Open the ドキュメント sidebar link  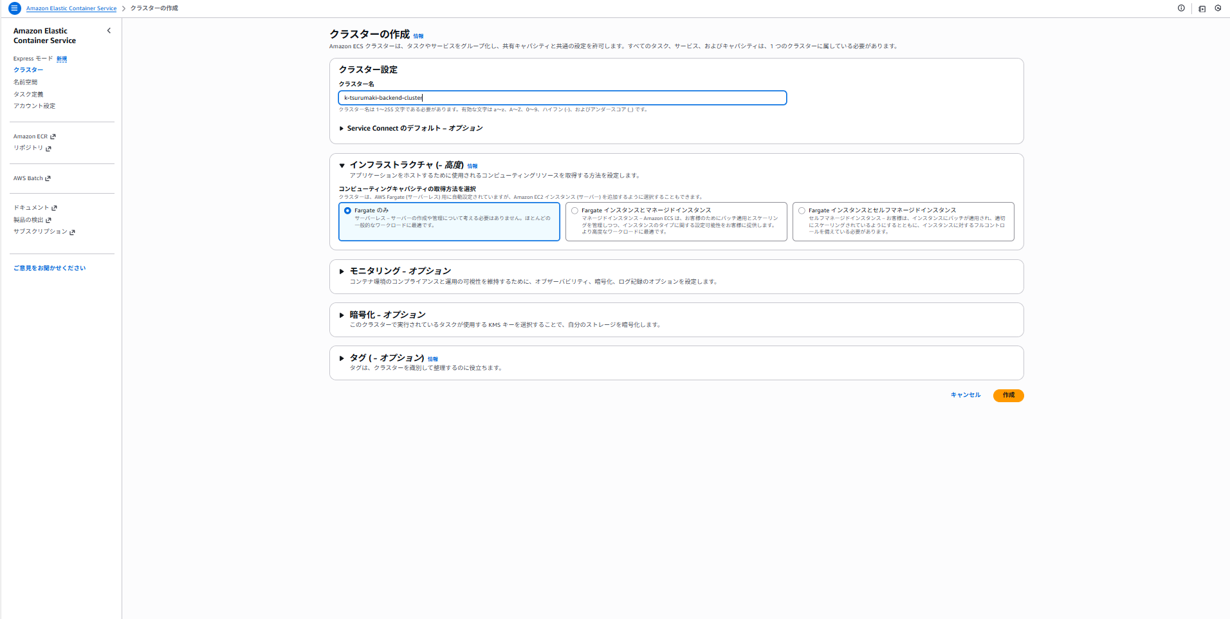pos(31,208)
